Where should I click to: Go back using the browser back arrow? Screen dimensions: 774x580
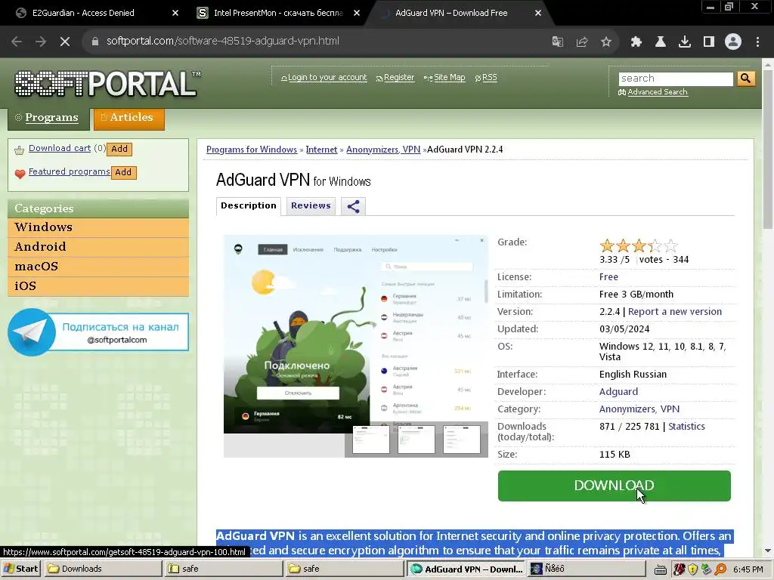click(17, 42)
